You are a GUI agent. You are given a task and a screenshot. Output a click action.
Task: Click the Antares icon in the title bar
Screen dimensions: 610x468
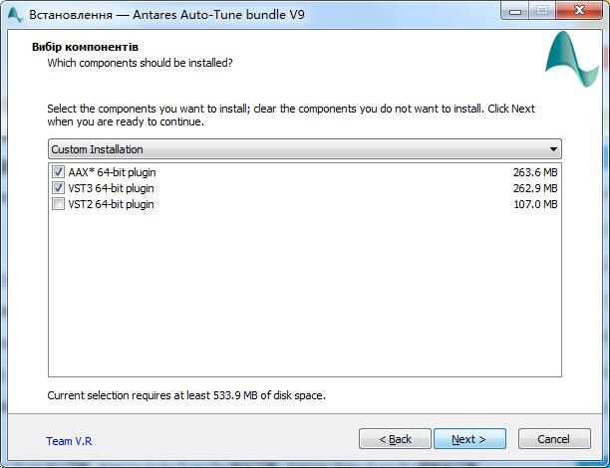click(16, 15)
